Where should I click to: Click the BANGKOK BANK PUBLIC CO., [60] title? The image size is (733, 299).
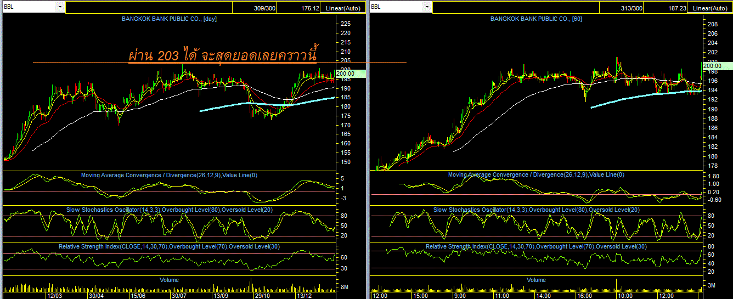coord(537,19)
